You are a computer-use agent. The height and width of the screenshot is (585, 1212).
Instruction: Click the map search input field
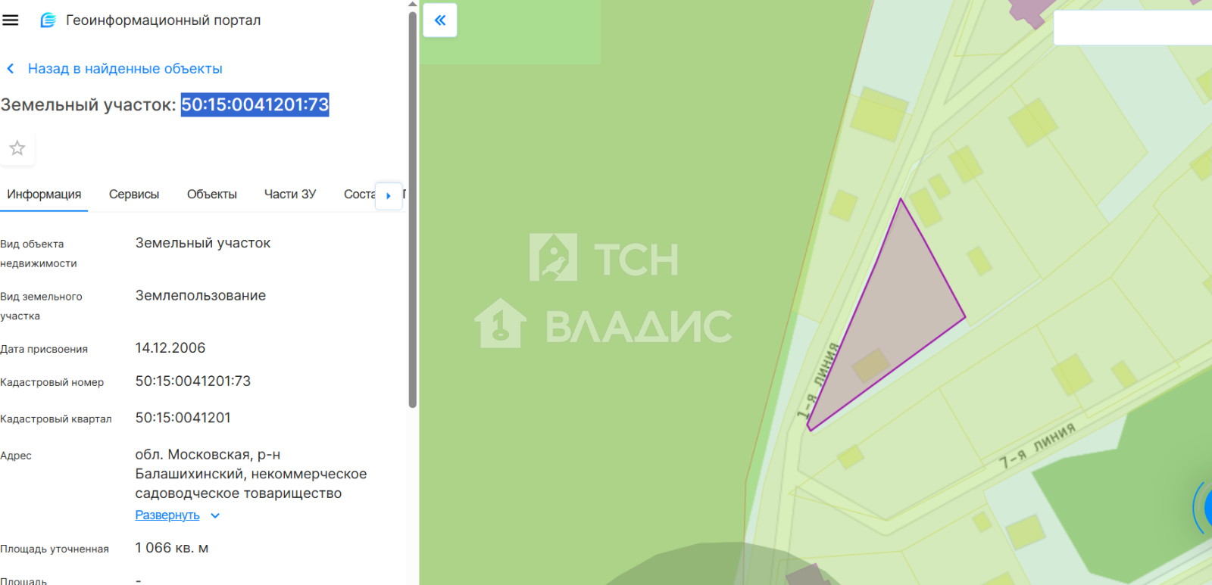click(1132, 28)
